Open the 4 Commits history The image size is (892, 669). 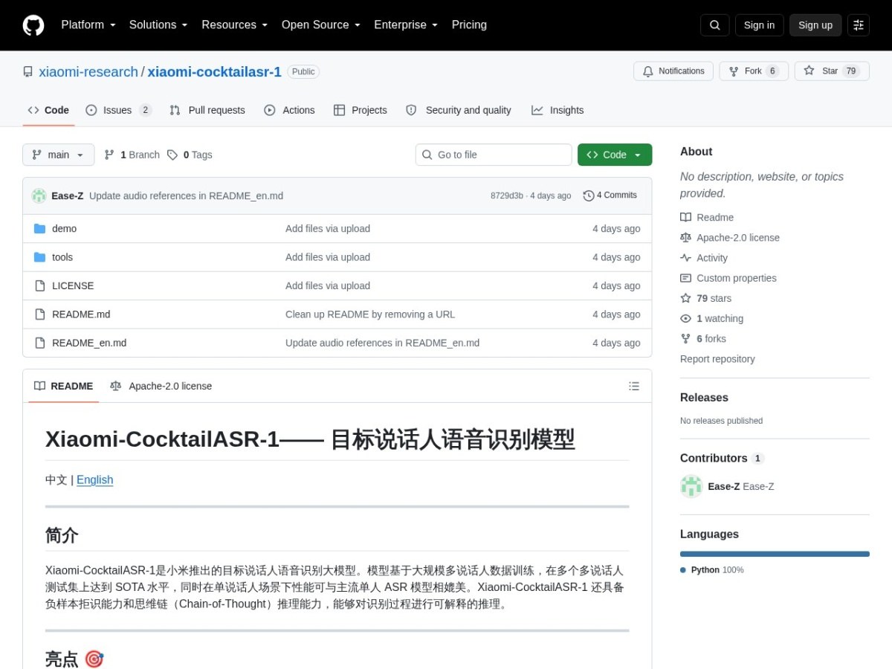[x=610, y=195]
